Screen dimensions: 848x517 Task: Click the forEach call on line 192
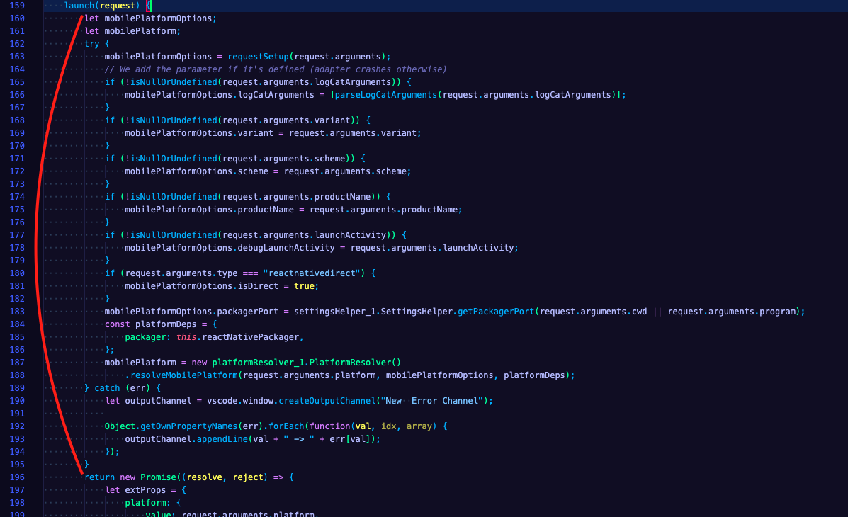(286, 426)
